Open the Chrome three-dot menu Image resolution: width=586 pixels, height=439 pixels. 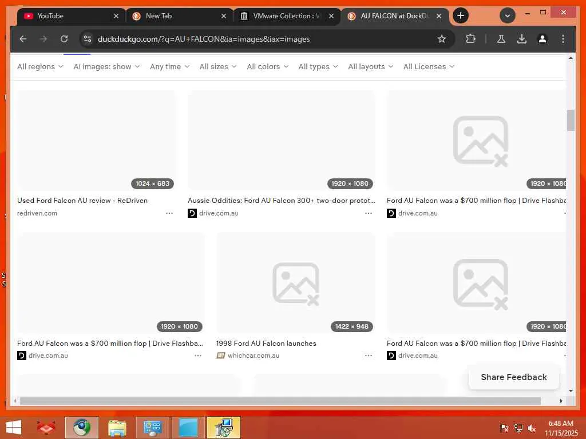coord(563,39)
